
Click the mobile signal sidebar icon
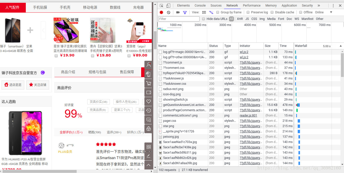pyautogui.click(x=149, y=74)
